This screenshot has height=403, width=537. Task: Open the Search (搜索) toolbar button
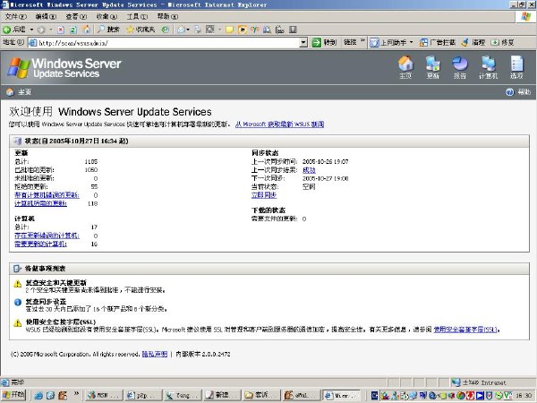pyautogui.click(x=108, y=30)
